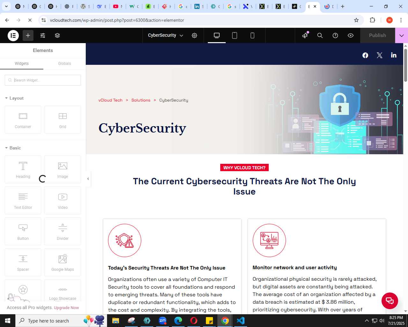Image resolution: width=408 pixels, height=327 pixels.
Task: Select the Text Editor widget
Action: pyautogui.click(x=23, y=200)
